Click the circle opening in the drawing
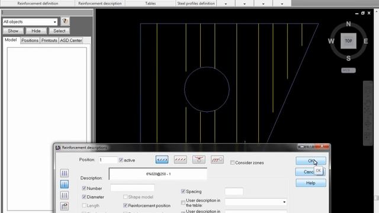Viewport: 379px width, 213px height. [207, 89]
